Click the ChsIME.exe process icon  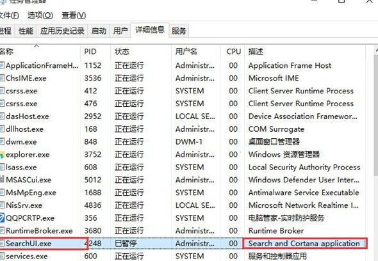pos(2,78)
